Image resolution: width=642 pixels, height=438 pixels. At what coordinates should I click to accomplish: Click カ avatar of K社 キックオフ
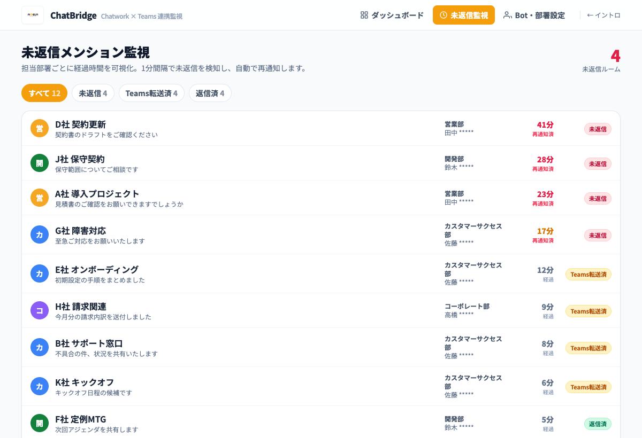(40, 386)
